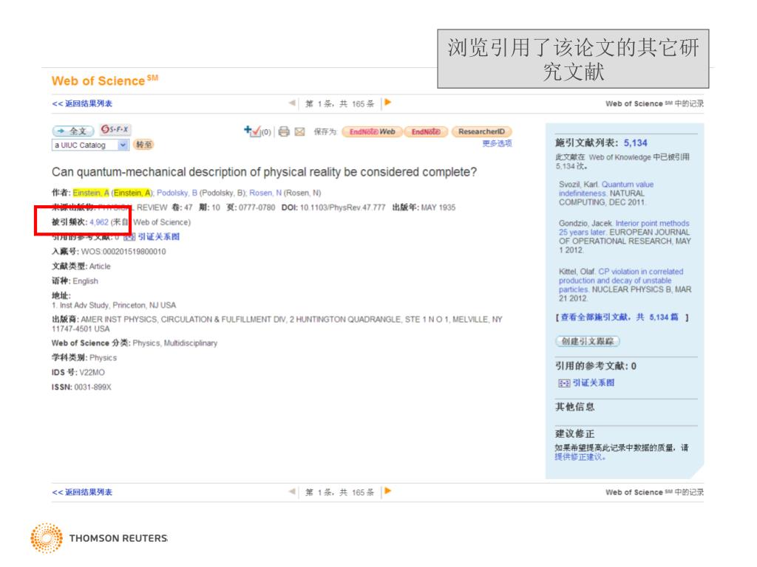The height and width of the screenshot is (567, 757).
Task: Open Quantum value indefiniteness article
Action: pos(606,189)
